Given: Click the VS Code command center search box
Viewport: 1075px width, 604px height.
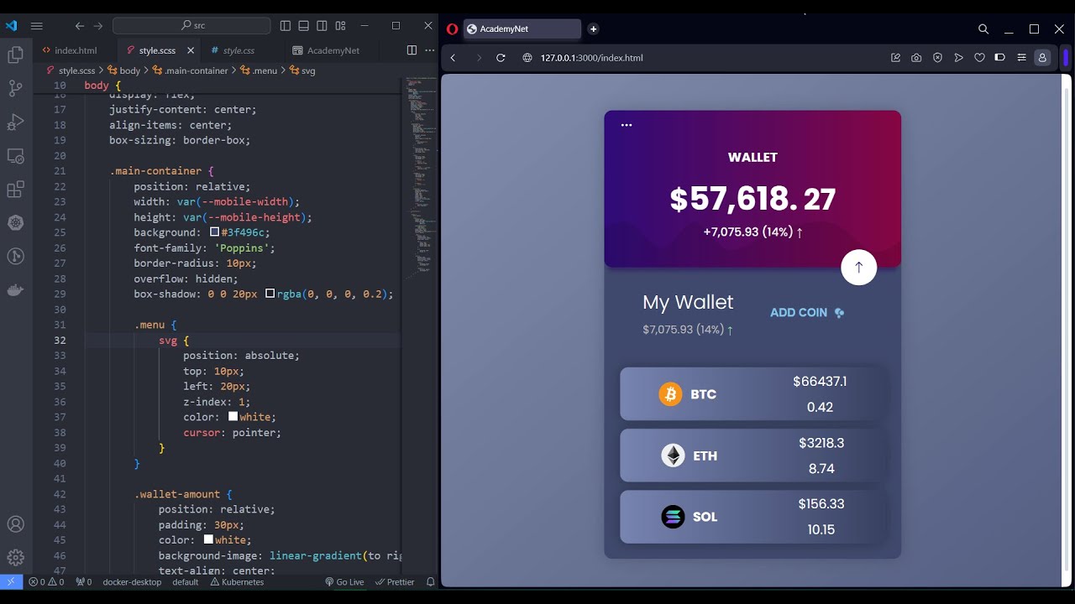Looking at the screenshot, I should (x=191, y=26).
